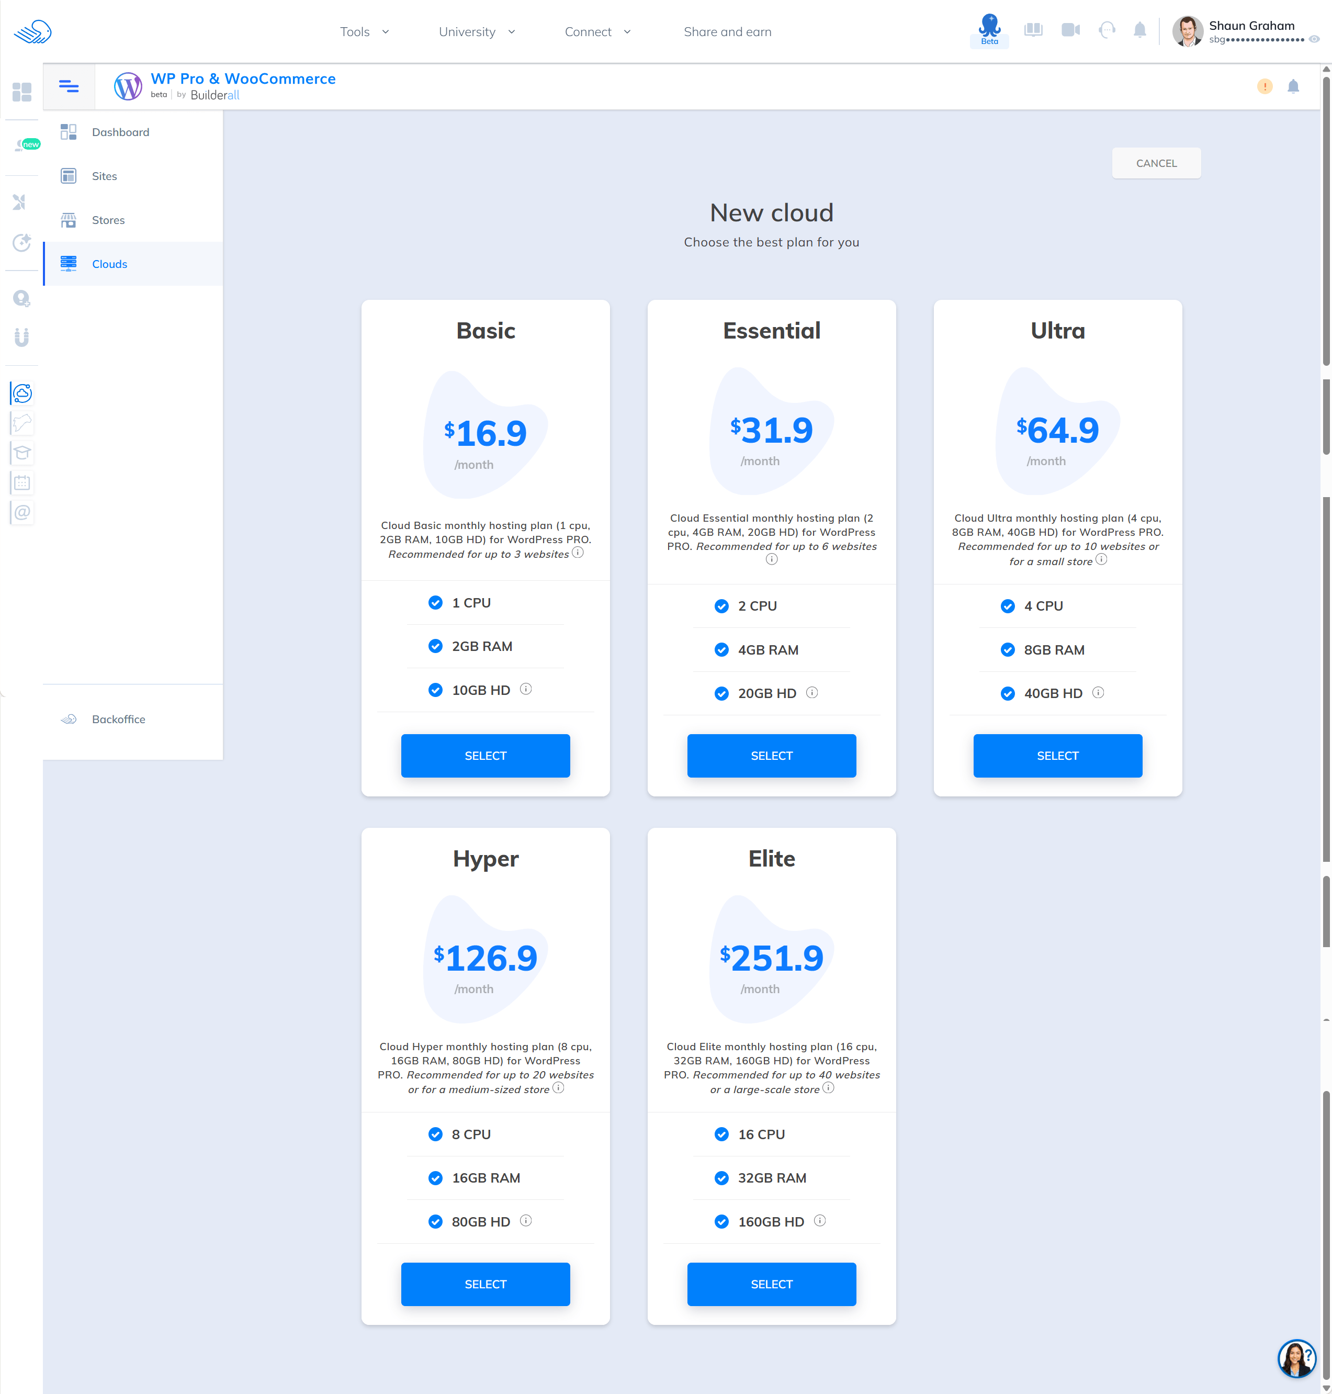Select the Elite plan

point(771,1284)
